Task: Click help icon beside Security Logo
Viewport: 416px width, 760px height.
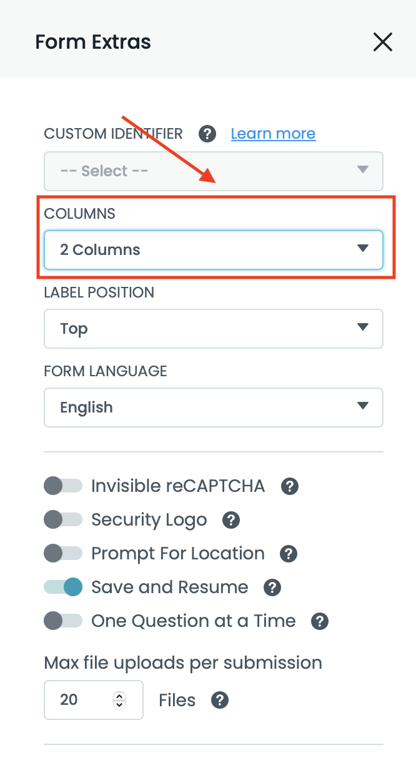Action: coord(231,520)
